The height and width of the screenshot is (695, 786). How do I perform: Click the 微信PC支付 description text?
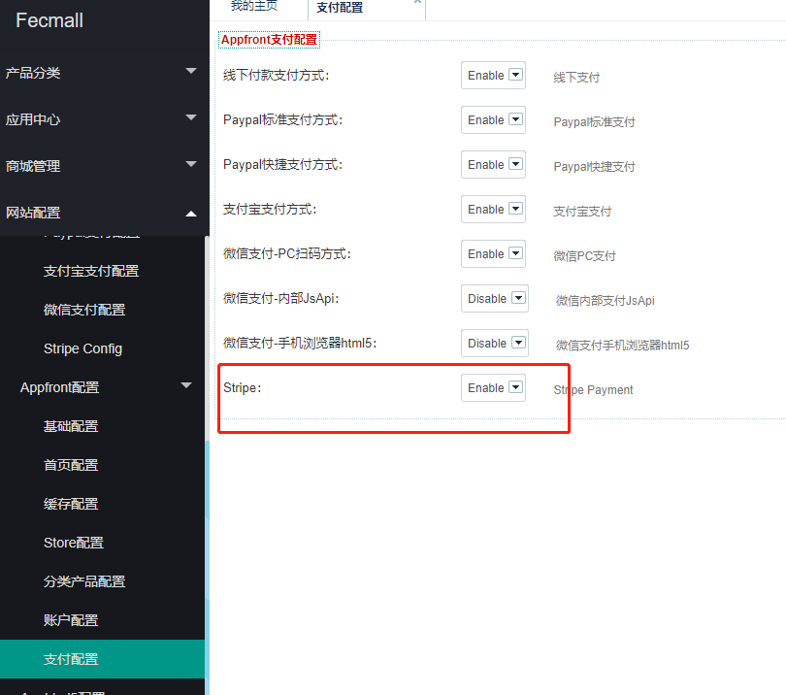point(584,255)
